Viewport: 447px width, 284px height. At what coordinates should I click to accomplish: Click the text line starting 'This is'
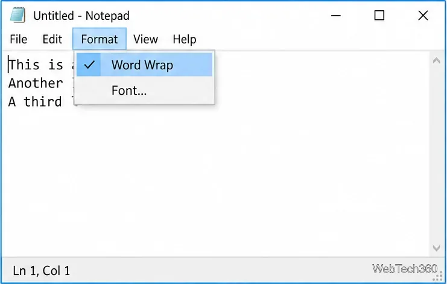[x=40, y=65]
